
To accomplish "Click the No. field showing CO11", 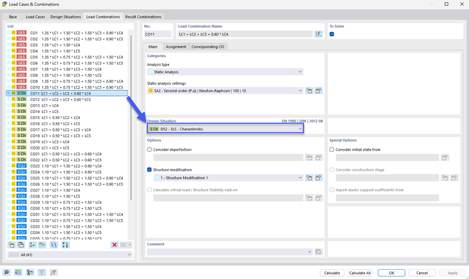I will click(x=158, y=34).
